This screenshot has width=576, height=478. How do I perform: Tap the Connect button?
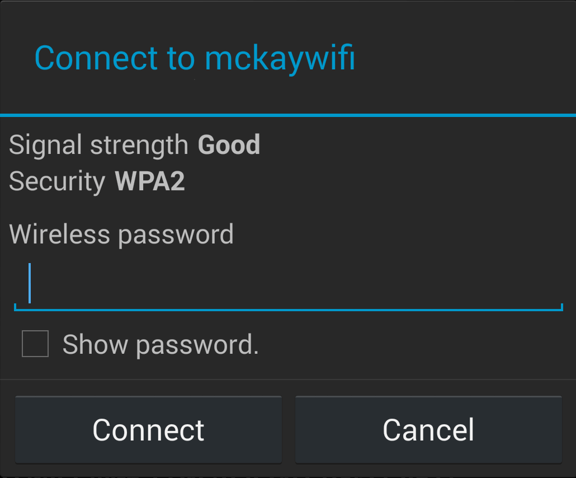pyautogui.click(x=148, y=430)
